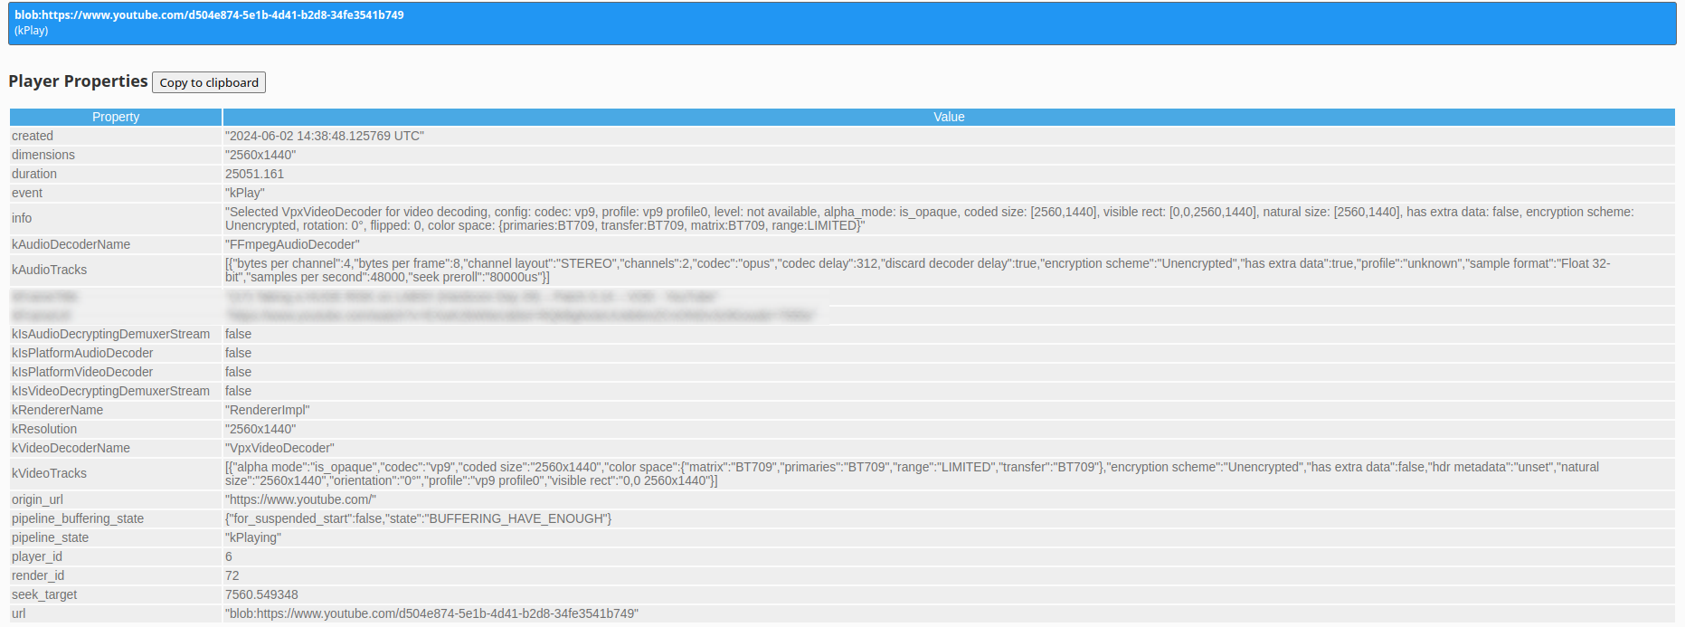Select the seek_target value 7560.549348
The image size is (1685, 627).
261,594
